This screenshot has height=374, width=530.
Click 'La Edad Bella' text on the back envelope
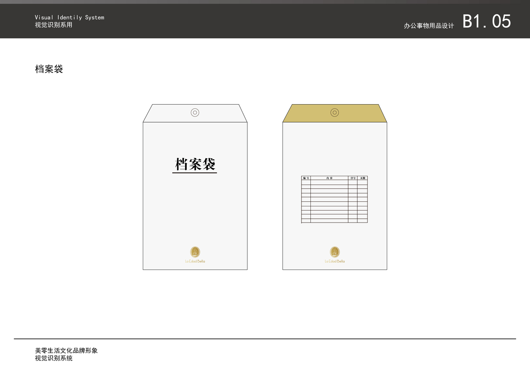pyautogui.click(x=335, y=261)
